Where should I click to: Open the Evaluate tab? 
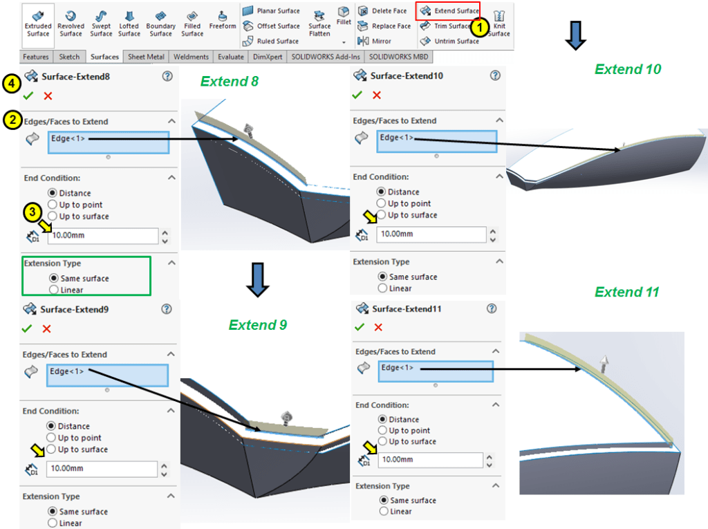pyautogui.click(x=230, y=57)
